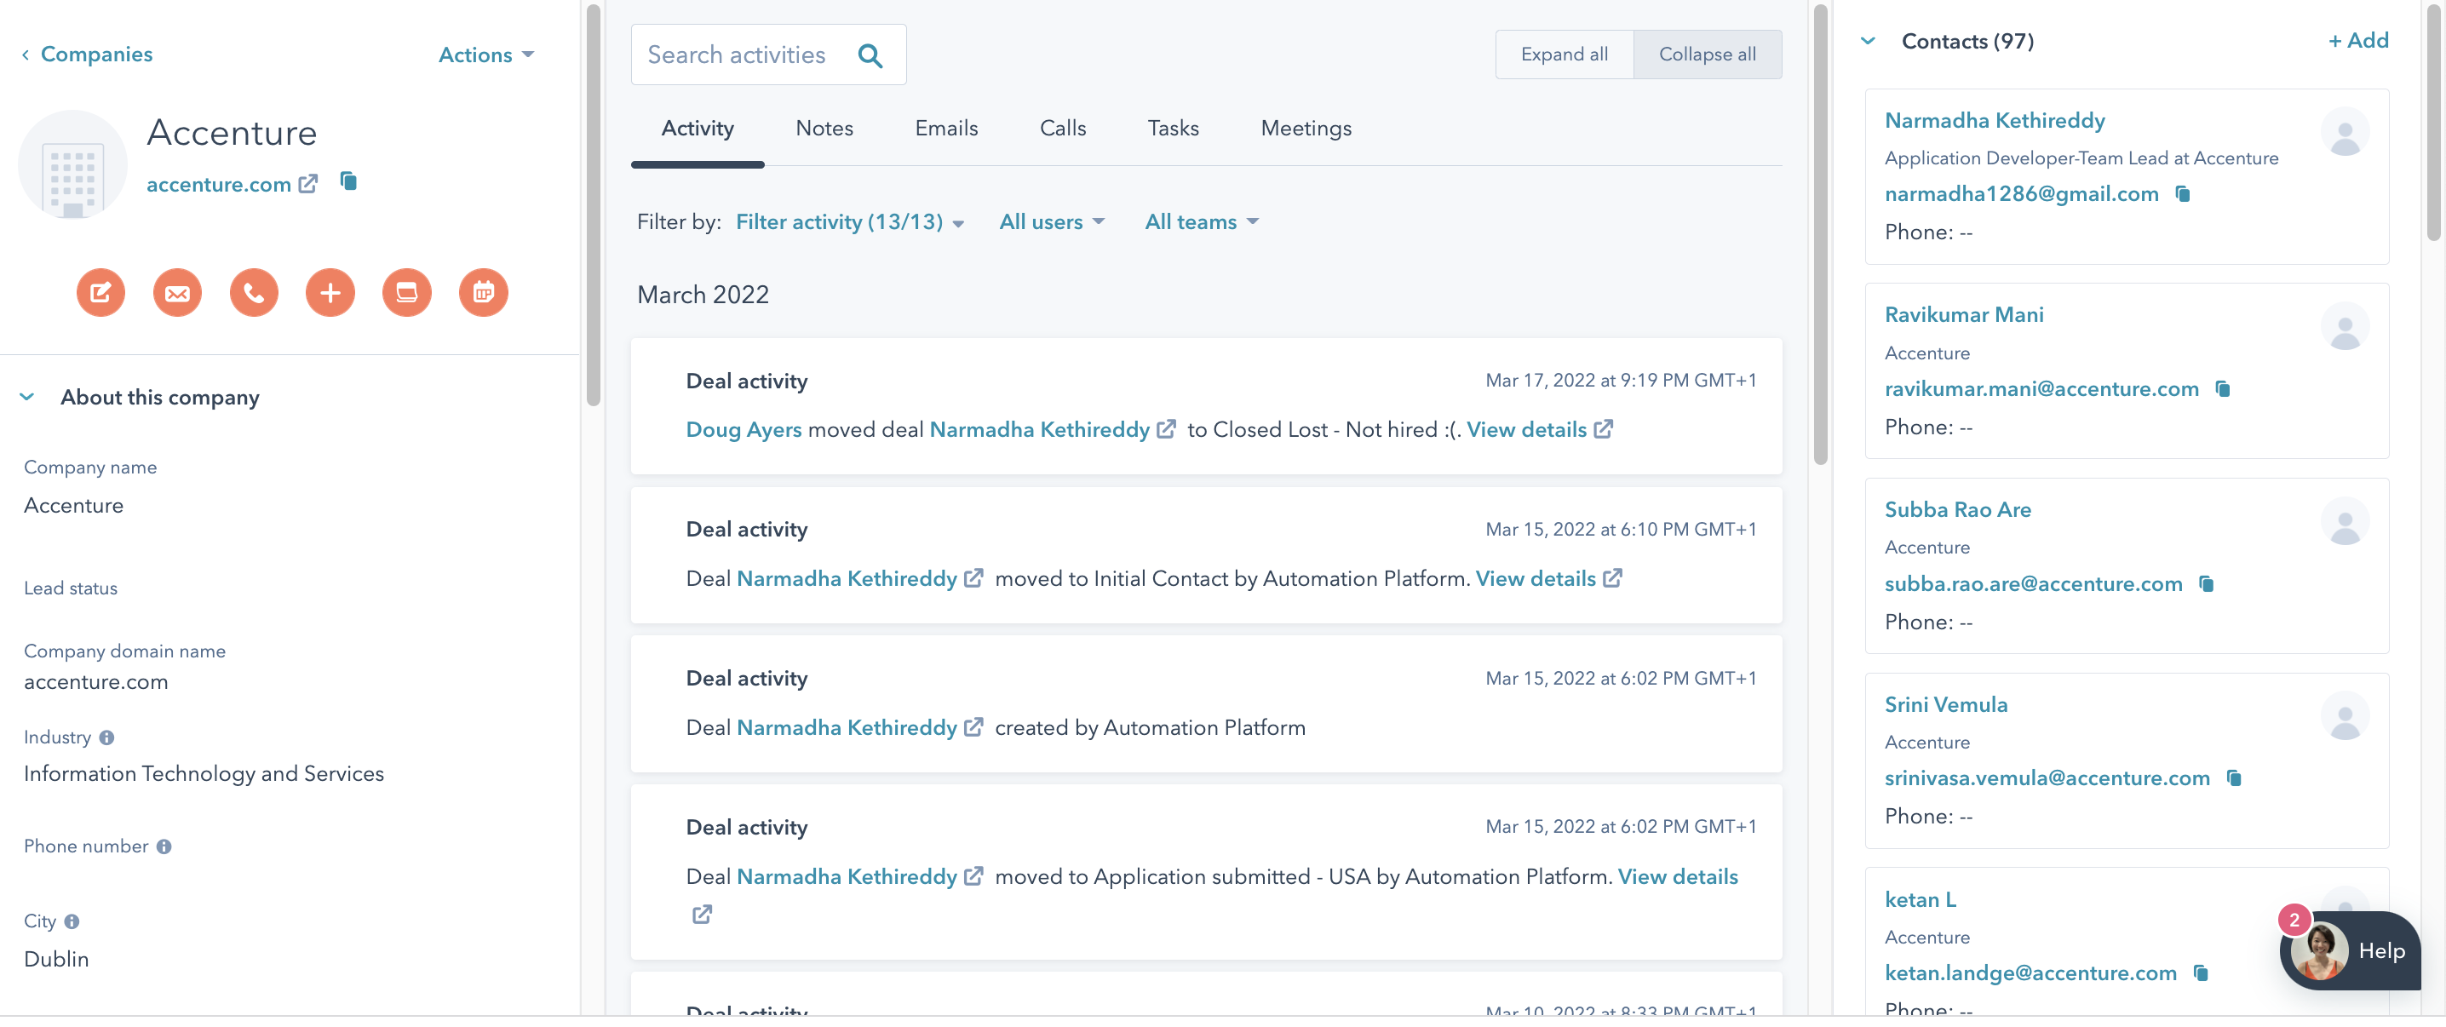The width and height of the screenshot is (2446, 1027).
Task: Click View details on Application submitted activity
Action: tap(1678, 877)
